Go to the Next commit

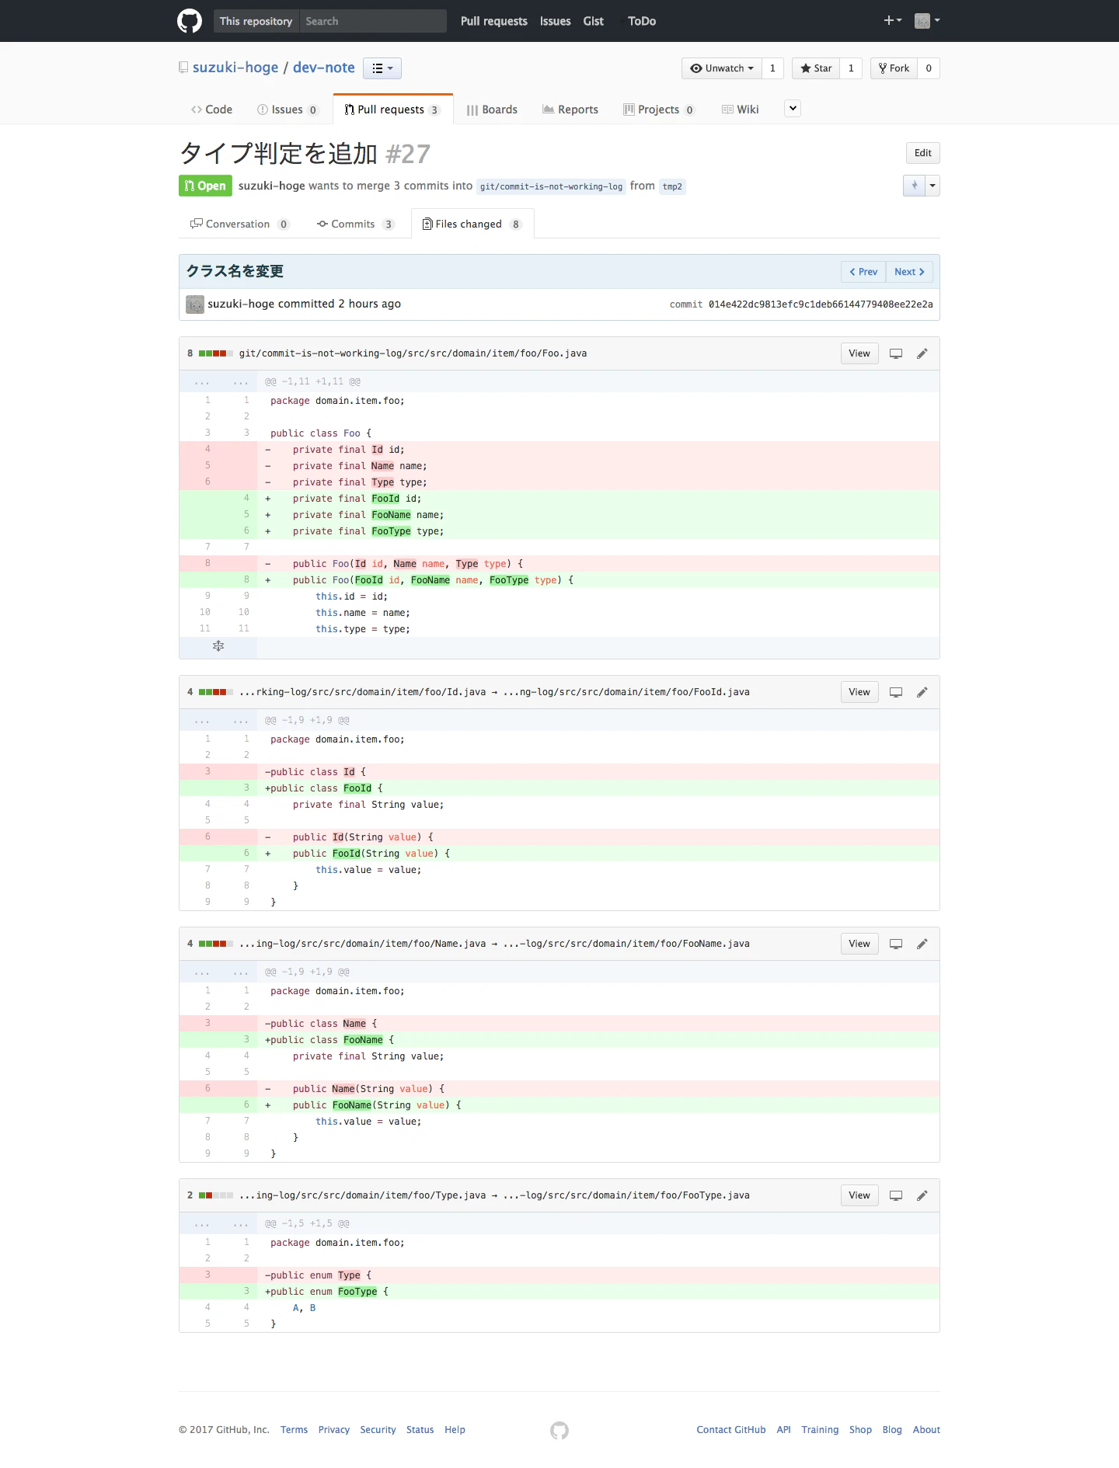click(x=909, y=272)
